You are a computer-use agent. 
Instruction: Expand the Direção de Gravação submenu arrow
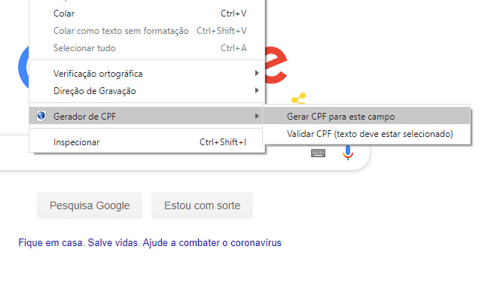pyautogui.click(x=257, y=91)
